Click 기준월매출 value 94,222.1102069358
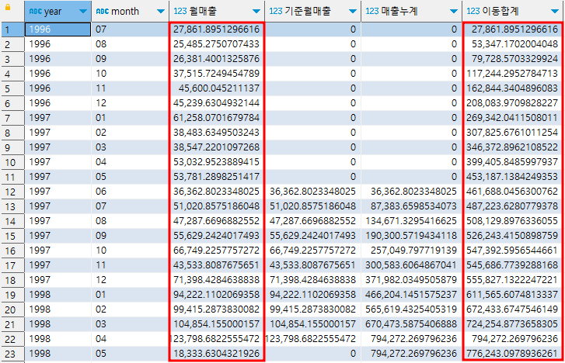 click(x=312, y=295)
